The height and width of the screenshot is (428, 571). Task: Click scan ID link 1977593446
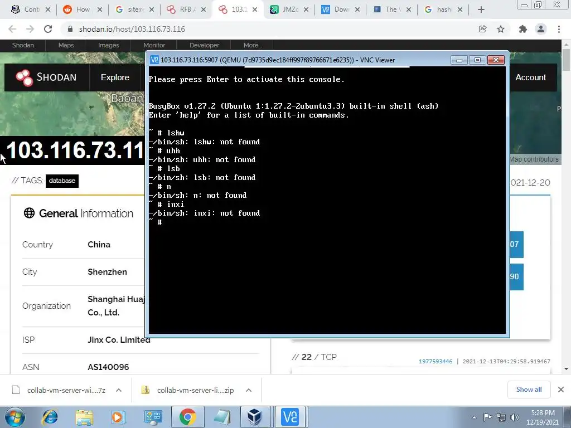coord(435,361)
